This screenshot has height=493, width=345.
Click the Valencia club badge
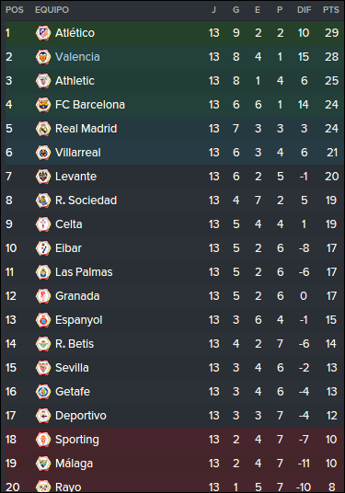pyautogui.click(x=43, y=57)
